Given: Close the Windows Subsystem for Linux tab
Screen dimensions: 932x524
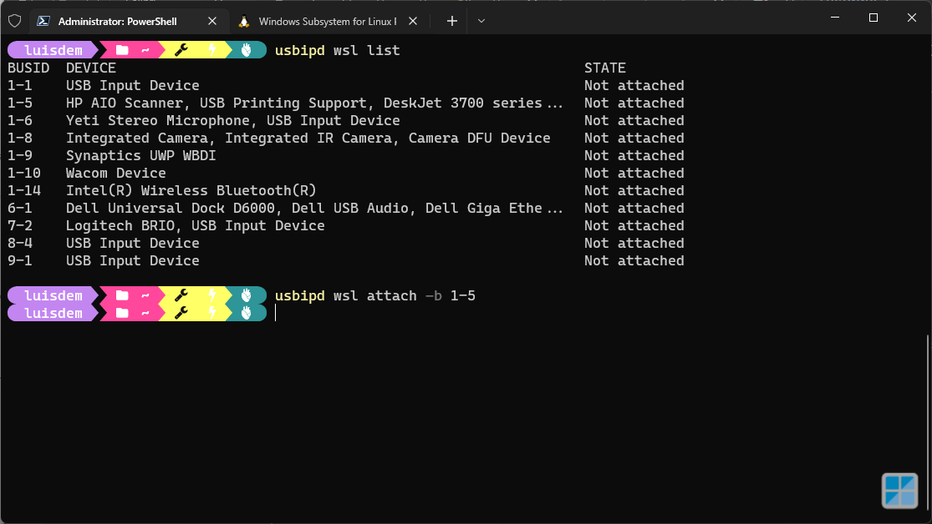Looking at the screenshot, I should pyautogui.click(x=413, y=22).
